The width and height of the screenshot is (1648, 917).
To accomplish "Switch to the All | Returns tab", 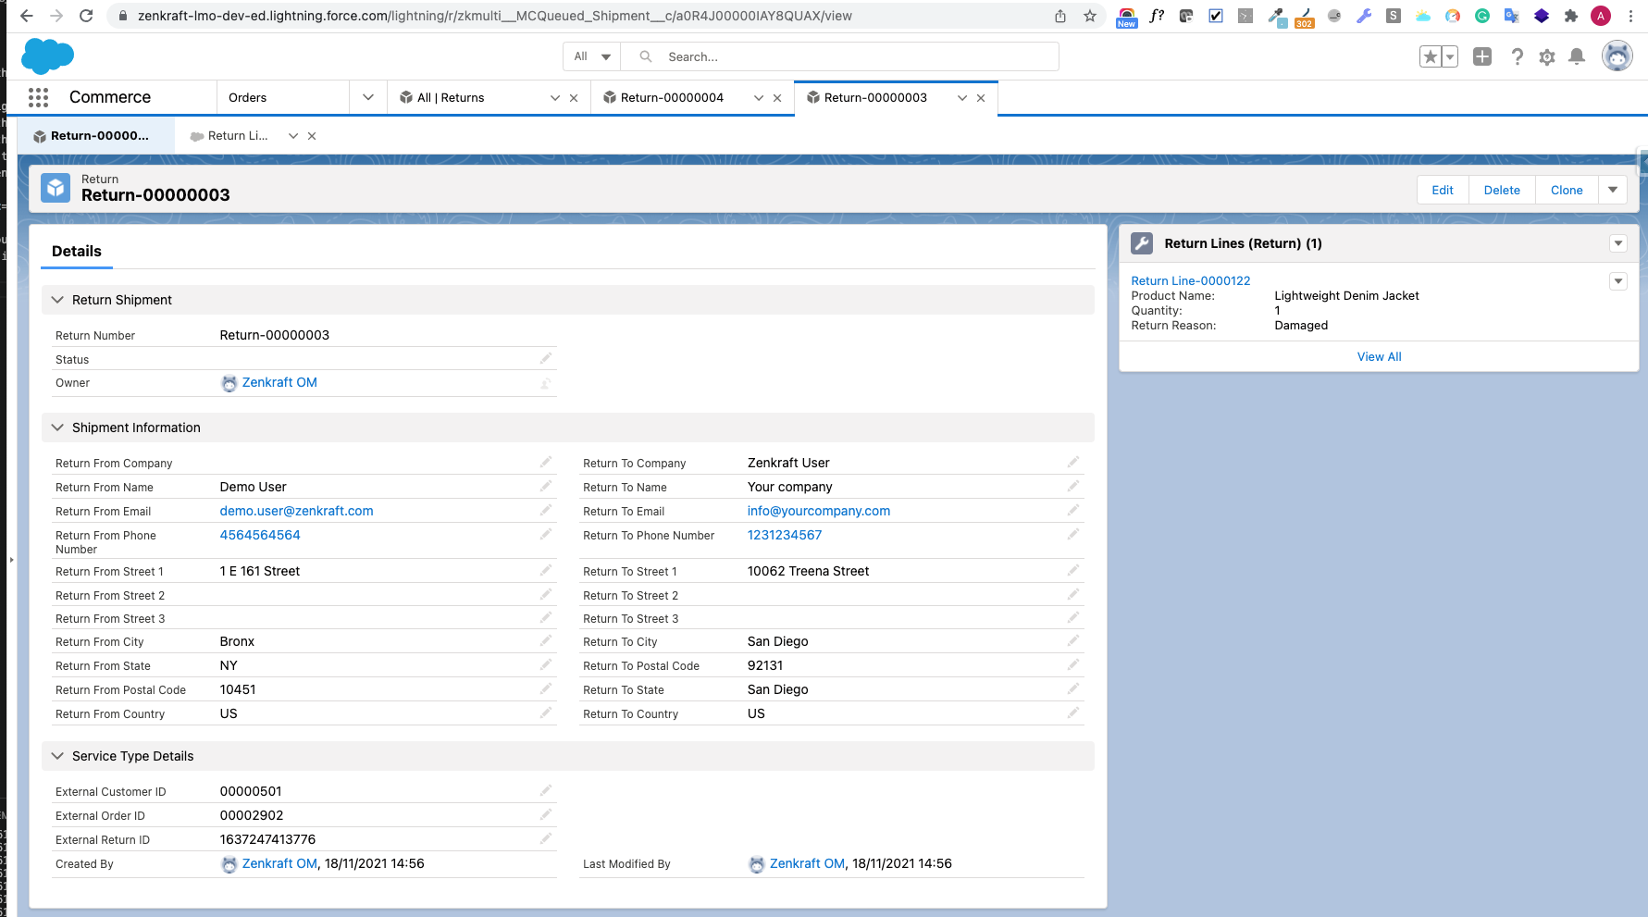I will tap(451, 98).
